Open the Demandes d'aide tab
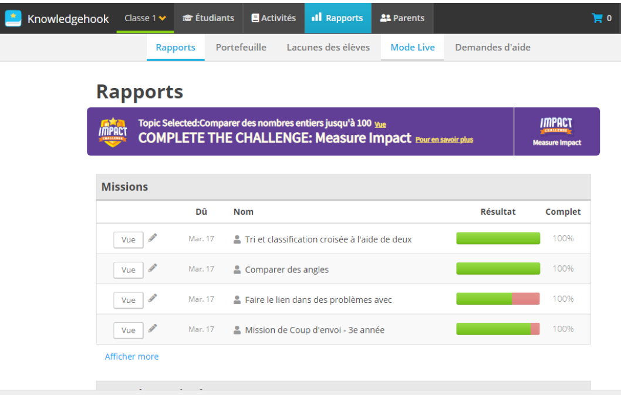Image resolution: width=621 pixels, height=395 pixels. coord(492,48)
